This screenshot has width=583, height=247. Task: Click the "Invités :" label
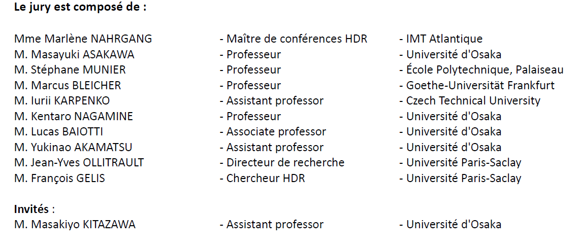click(34, 209)
